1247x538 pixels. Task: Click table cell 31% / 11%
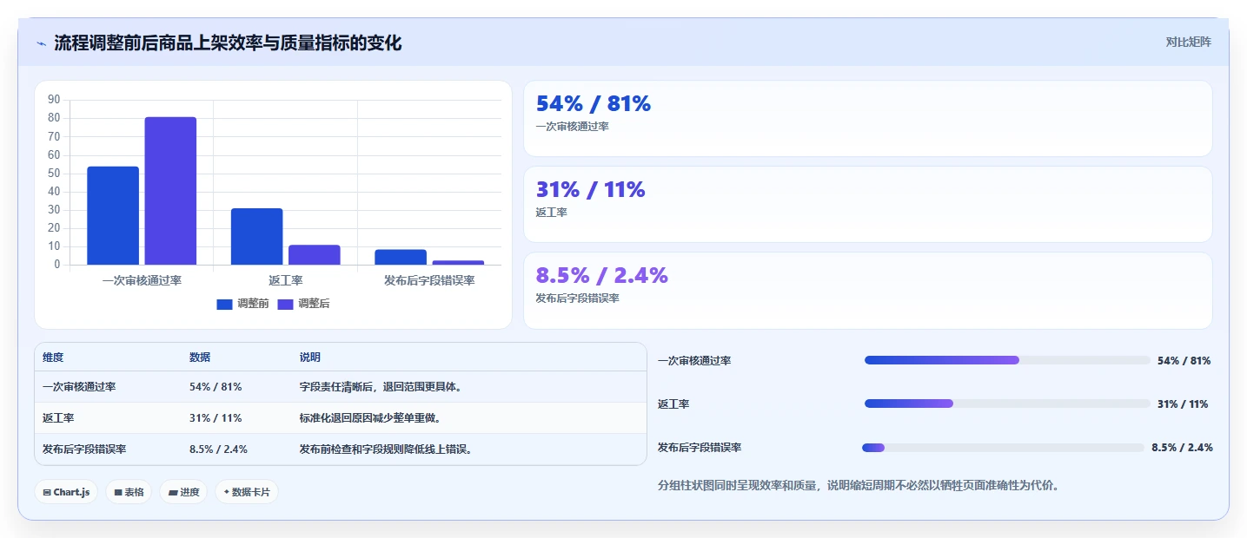pos(216,418)
